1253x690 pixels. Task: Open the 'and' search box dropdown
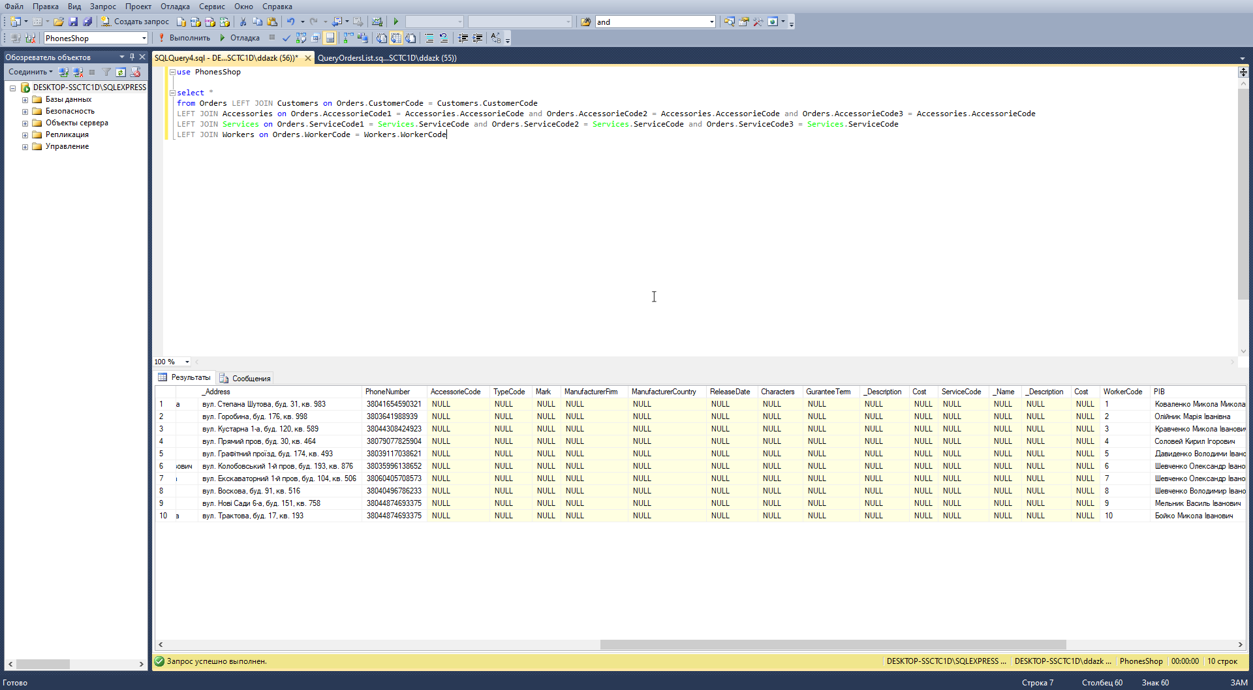[711, 22]
